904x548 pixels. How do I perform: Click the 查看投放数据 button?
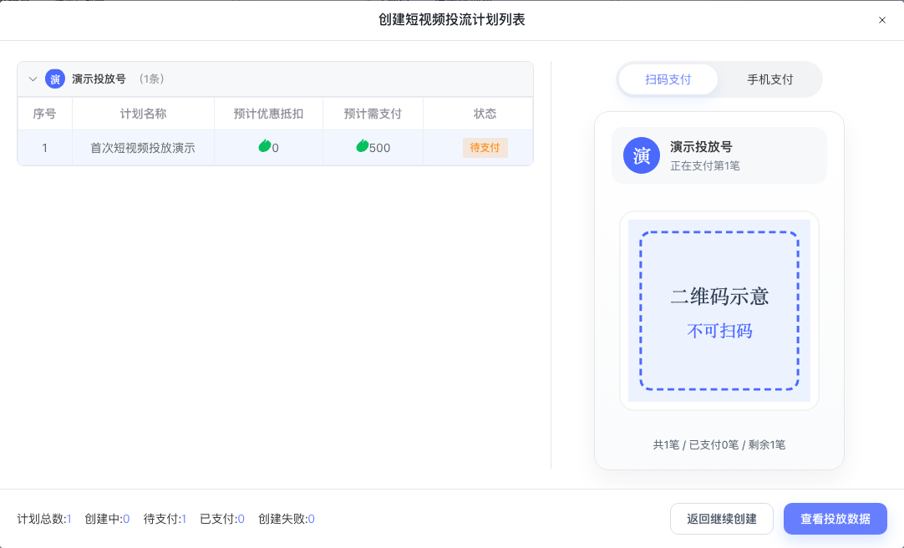[x=835, y=519]
